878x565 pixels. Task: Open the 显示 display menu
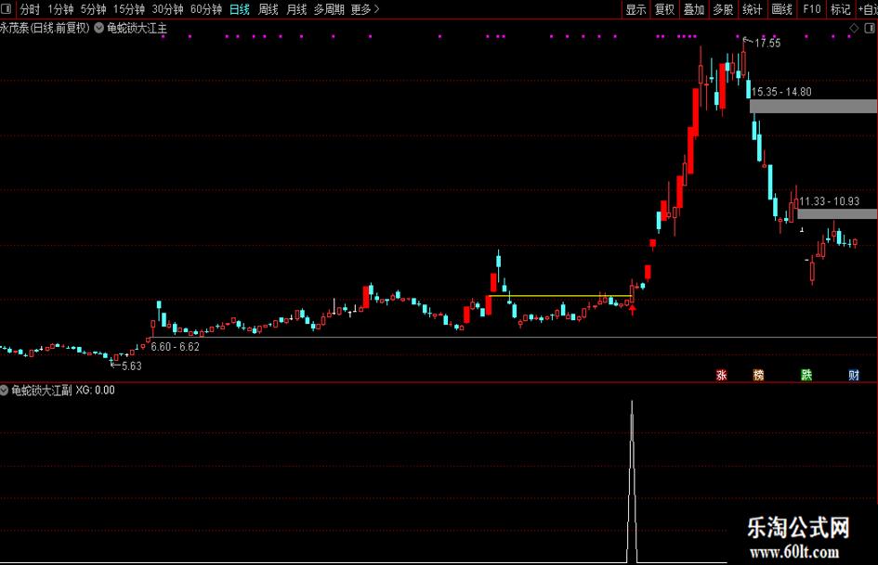coord(636,9)
